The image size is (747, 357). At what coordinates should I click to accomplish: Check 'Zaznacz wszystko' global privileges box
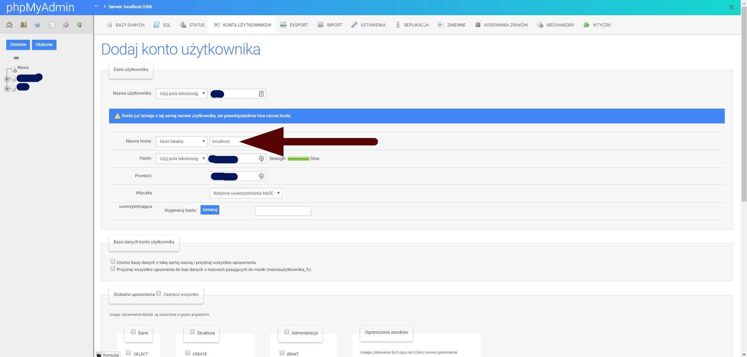pyautogui.click(x=159, y=294)
